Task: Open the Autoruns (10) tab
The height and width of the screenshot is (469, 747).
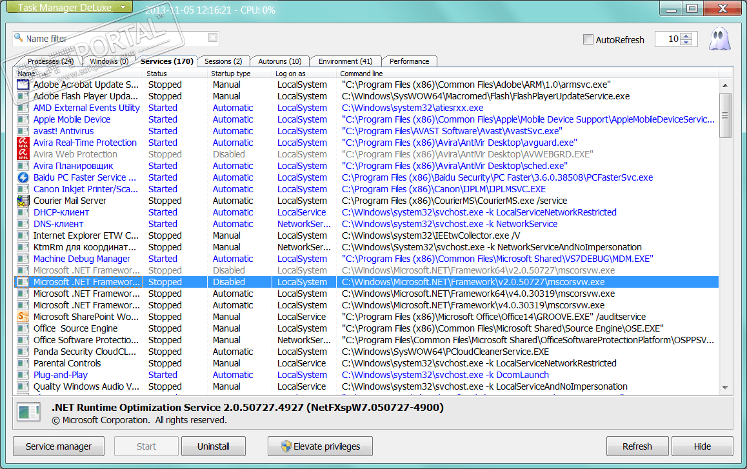Action: click(x=280, y=61)
